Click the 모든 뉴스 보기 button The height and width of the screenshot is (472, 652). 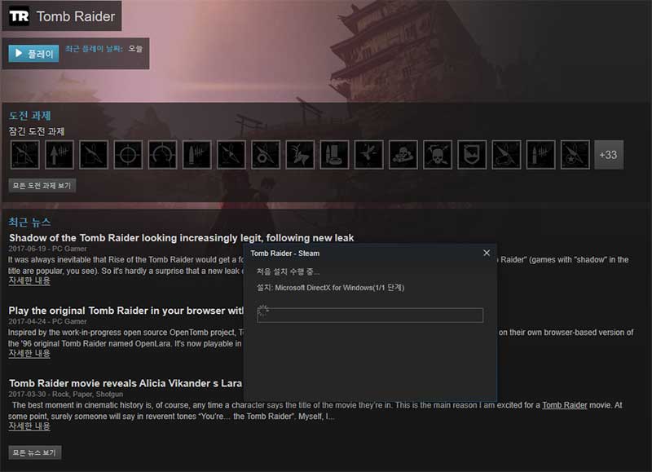tap(35, 452)
